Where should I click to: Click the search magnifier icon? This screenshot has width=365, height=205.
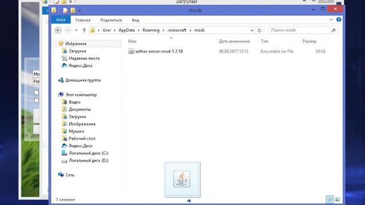tap(333, 30)
